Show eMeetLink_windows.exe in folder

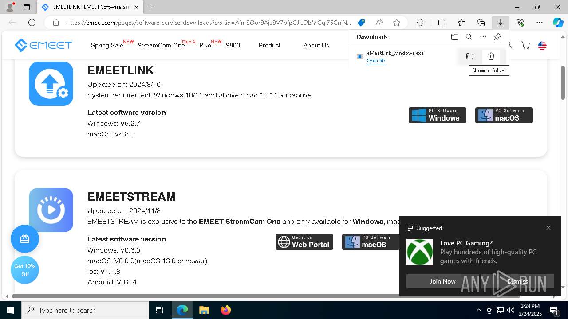(470, 56)
